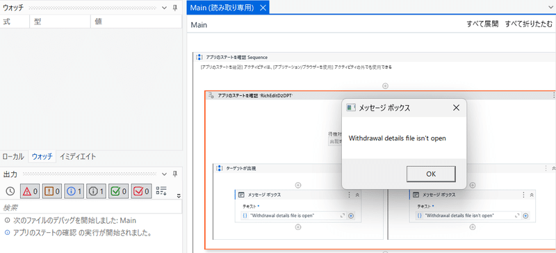This screenshot has width=556, height=253.
Task: Click すべて折りたたむ to collapse all
Action: click(529, 24)
